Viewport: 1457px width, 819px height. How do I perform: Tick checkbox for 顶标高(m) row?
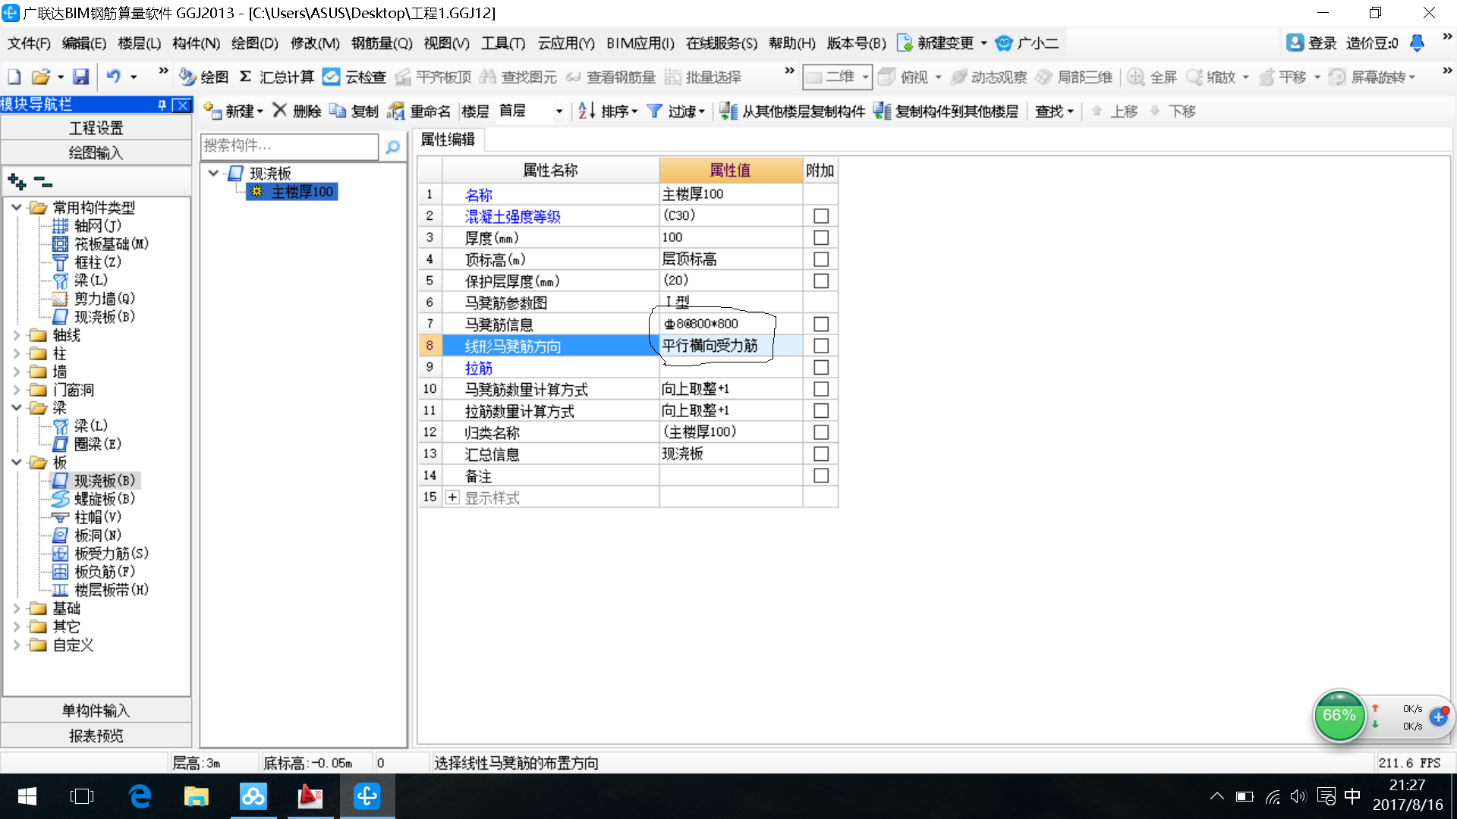click(x=820, y=259)
